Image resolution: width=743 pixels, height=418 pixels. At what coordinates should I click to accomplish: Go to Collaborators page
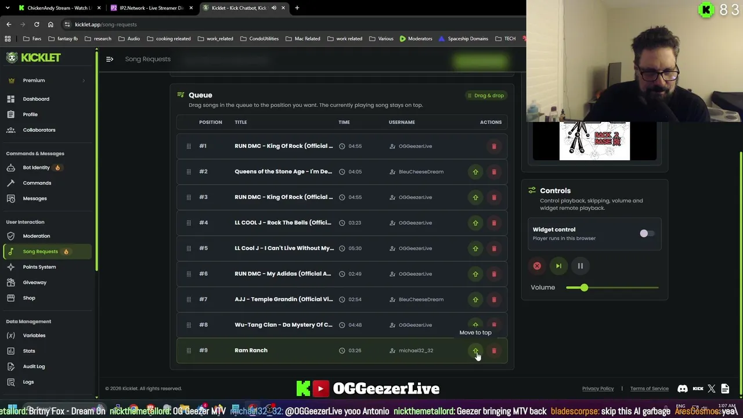click(46, 130)
